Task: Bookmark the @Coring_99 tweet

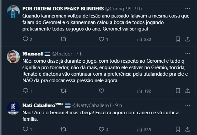Action: click(x=178, y=39)
